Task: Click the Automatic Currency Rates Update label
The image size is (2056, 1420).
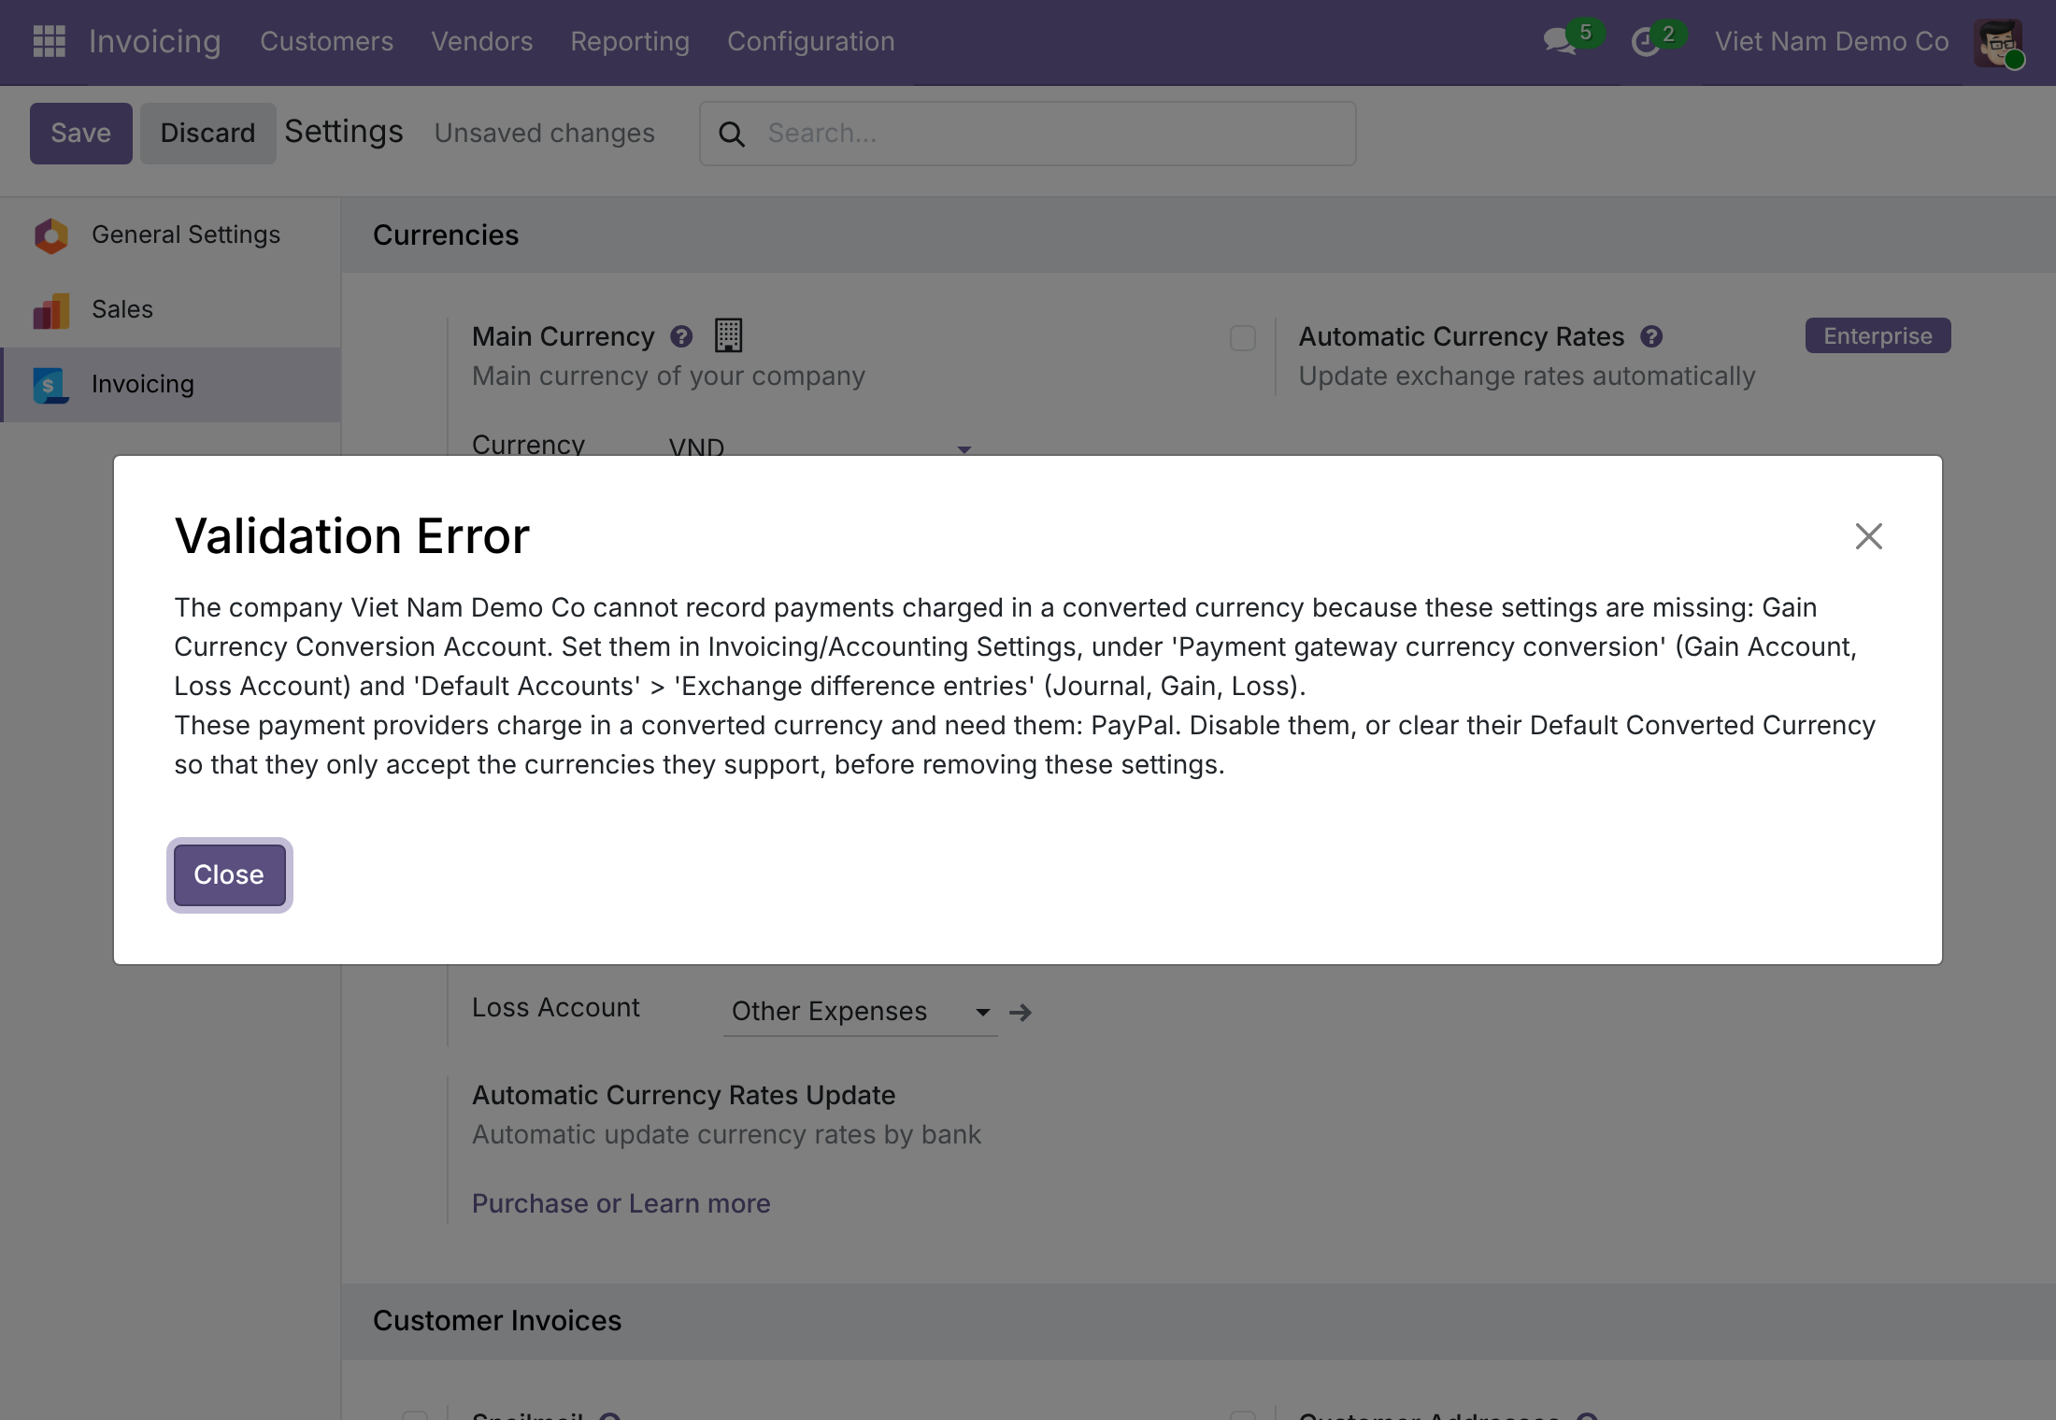Action: [x=683, y=1095]
